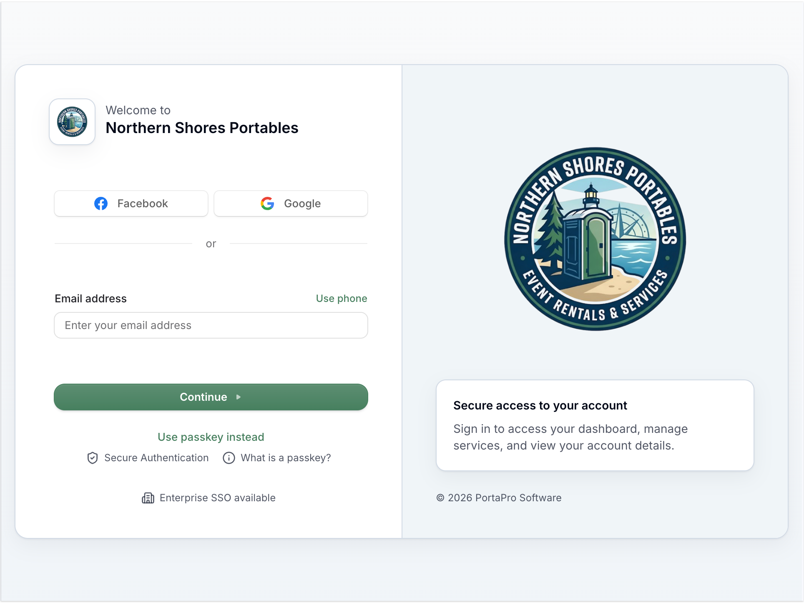Click the PortaPro Software copyright text

pos(499,498)
